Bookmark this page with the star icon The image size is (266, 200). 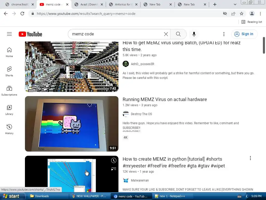(242, 14)
